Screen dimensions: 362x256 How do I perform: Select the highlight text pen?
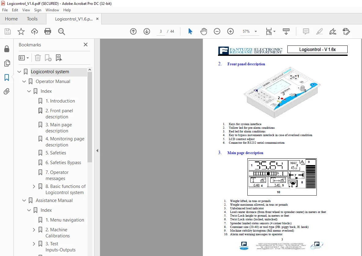pos(319,31)
